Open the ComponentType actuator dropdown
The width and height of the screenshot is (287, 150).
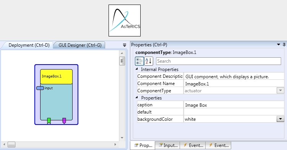pos(280,90)
